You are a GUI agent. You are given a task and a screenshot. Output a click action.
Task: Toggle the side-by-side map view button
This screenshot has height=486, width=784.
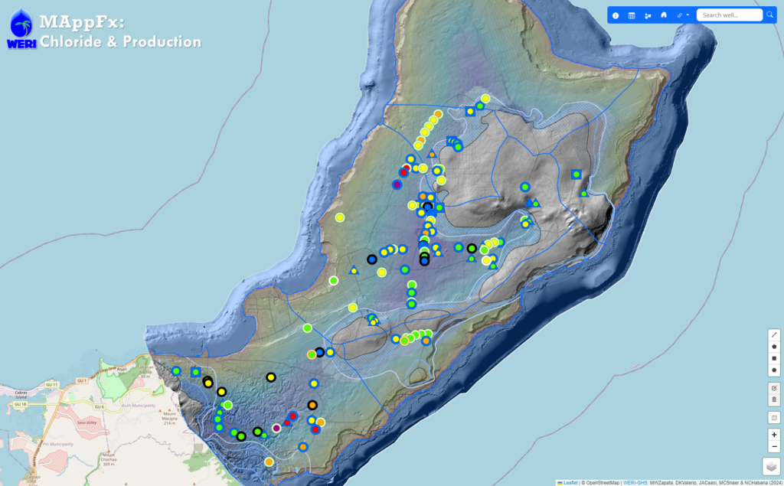pos(774,417)
